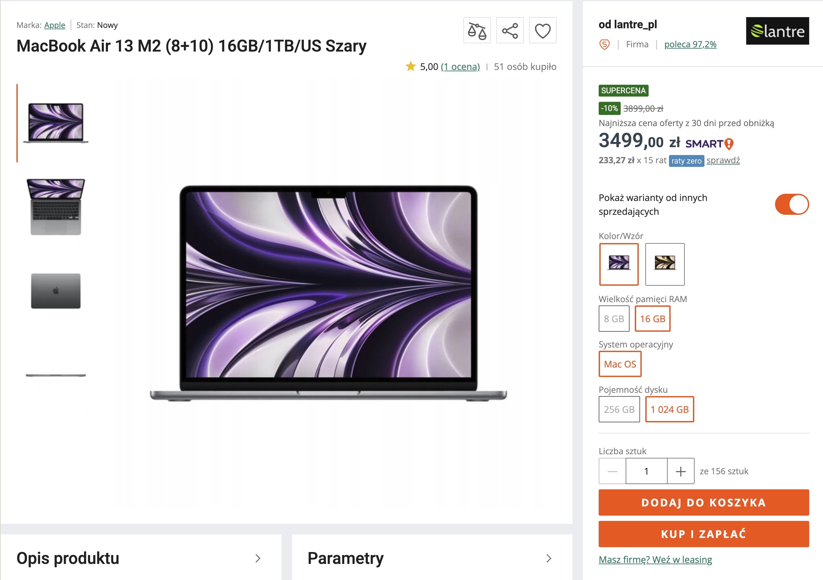Click the share icon
The height and width of the screenshot is (580, 823).
[x=510, y=31]
